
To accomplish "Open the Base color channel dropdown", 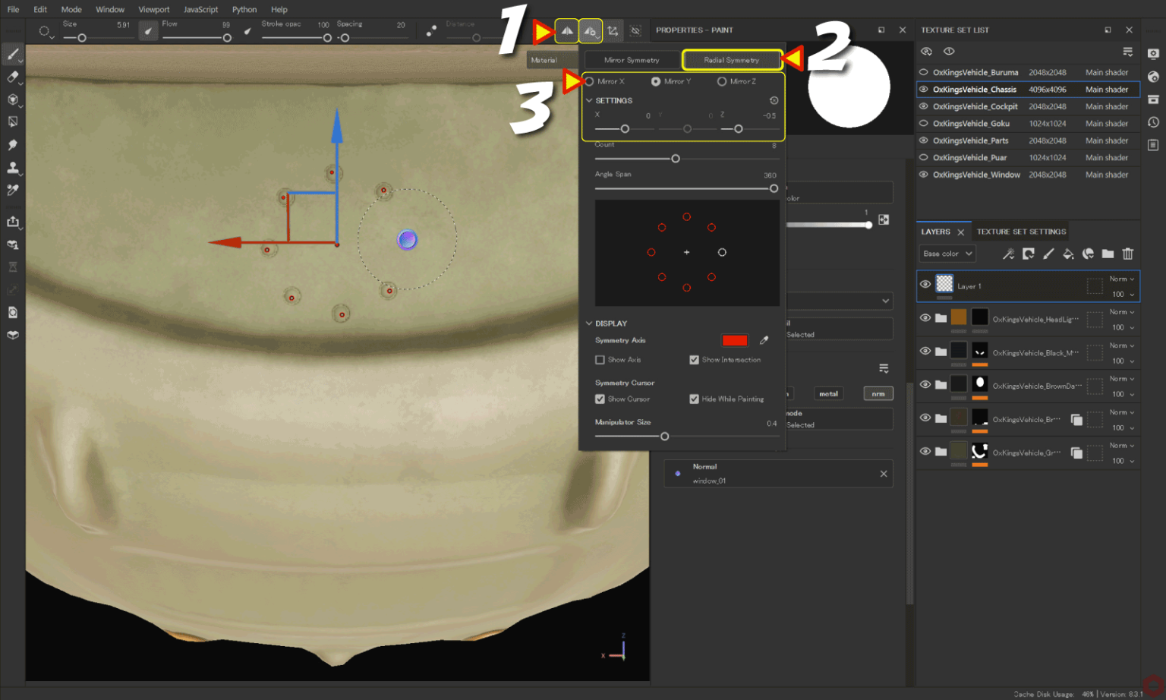I will pyautogui.click(x=947, y=254).
